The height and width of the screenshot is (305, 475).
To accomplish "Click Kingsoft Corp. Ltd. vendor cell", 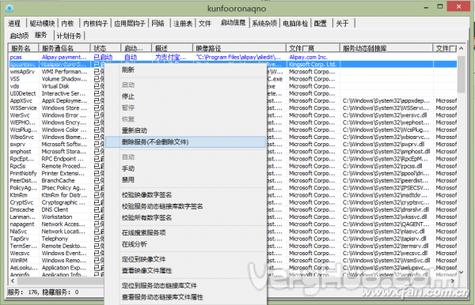I will pyautogui.click(x=313, y=64).
